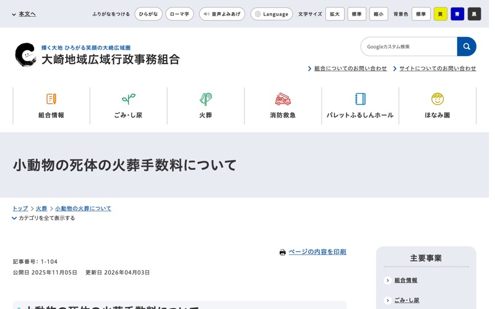Viewport: 495px width, 309px height.
Task: Open the Language selector
Action: coord(272,14)
